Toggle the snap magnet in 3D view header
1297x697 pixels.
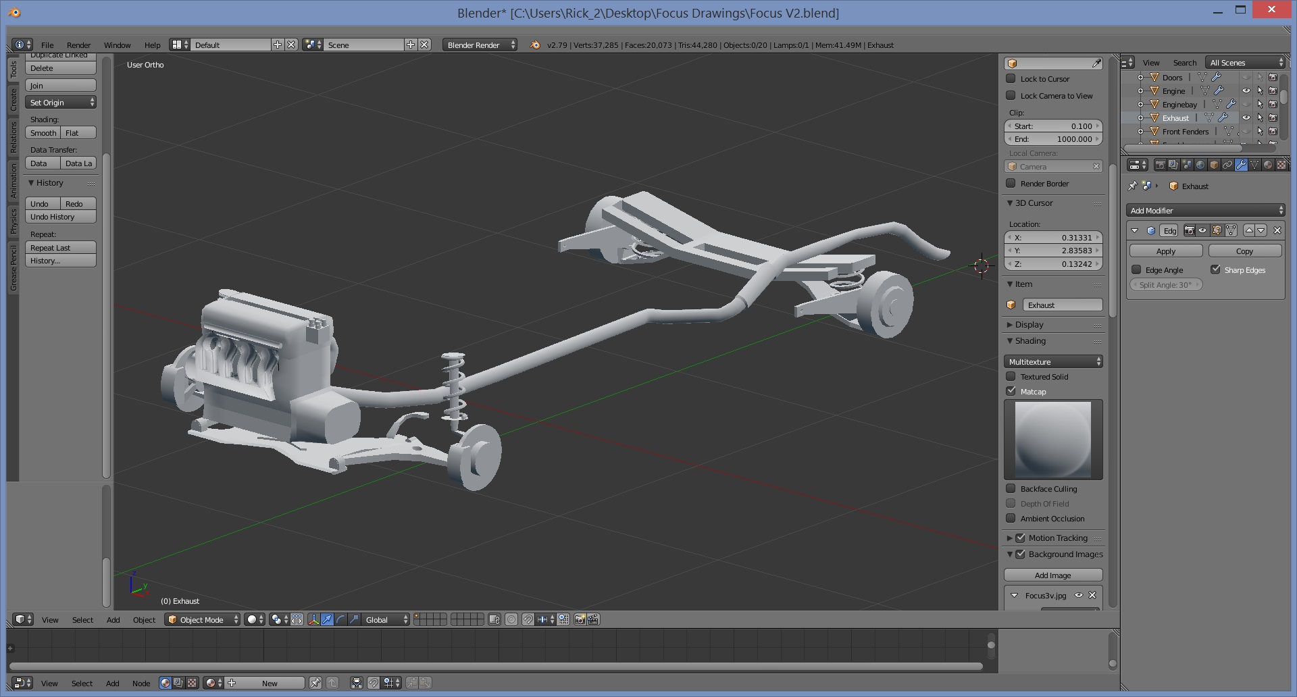528,619
